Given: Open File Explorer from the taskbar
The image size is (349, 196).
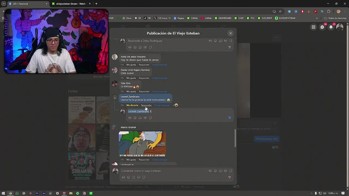Looking at the screenshot, I should tap(71, 193).
